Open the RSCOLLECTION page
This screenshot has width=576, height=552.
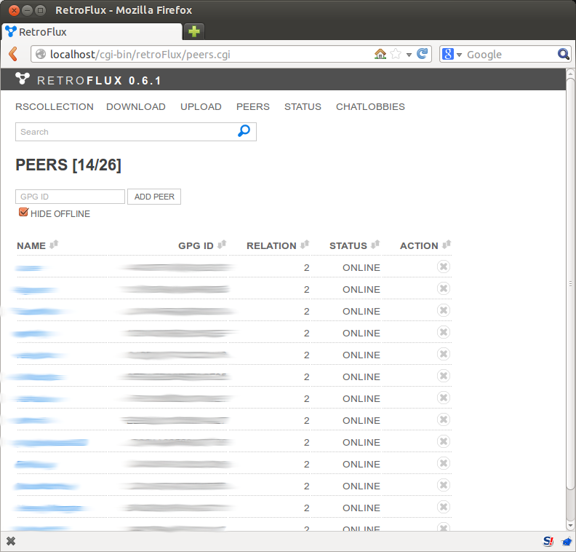[55, 106]
